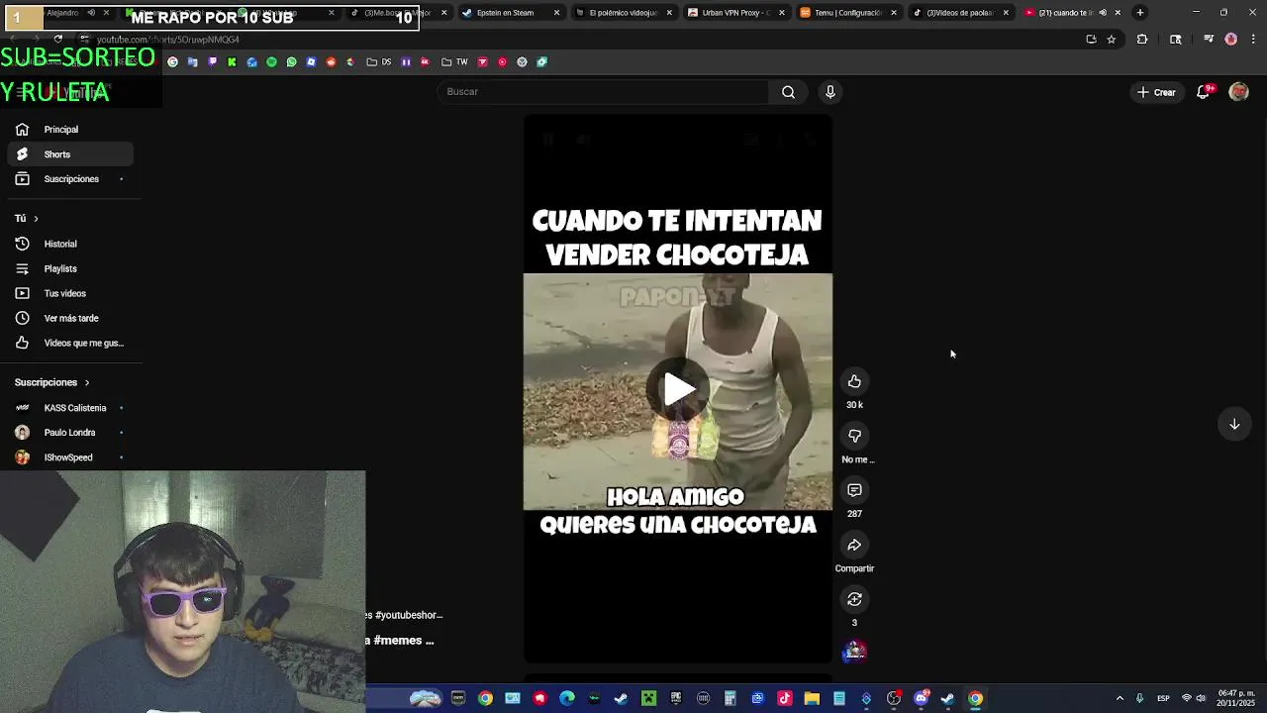Viewport: 1267px width, 713px height.
Task: Open Videos que me gustan list
Action: click(x=69, y=343)
